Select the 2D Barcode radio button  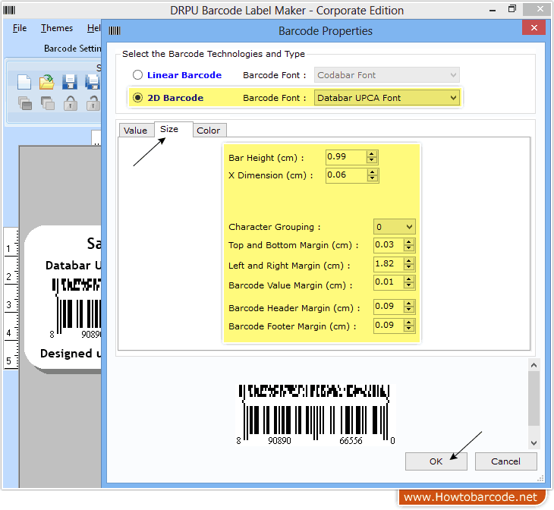point(137,98)
